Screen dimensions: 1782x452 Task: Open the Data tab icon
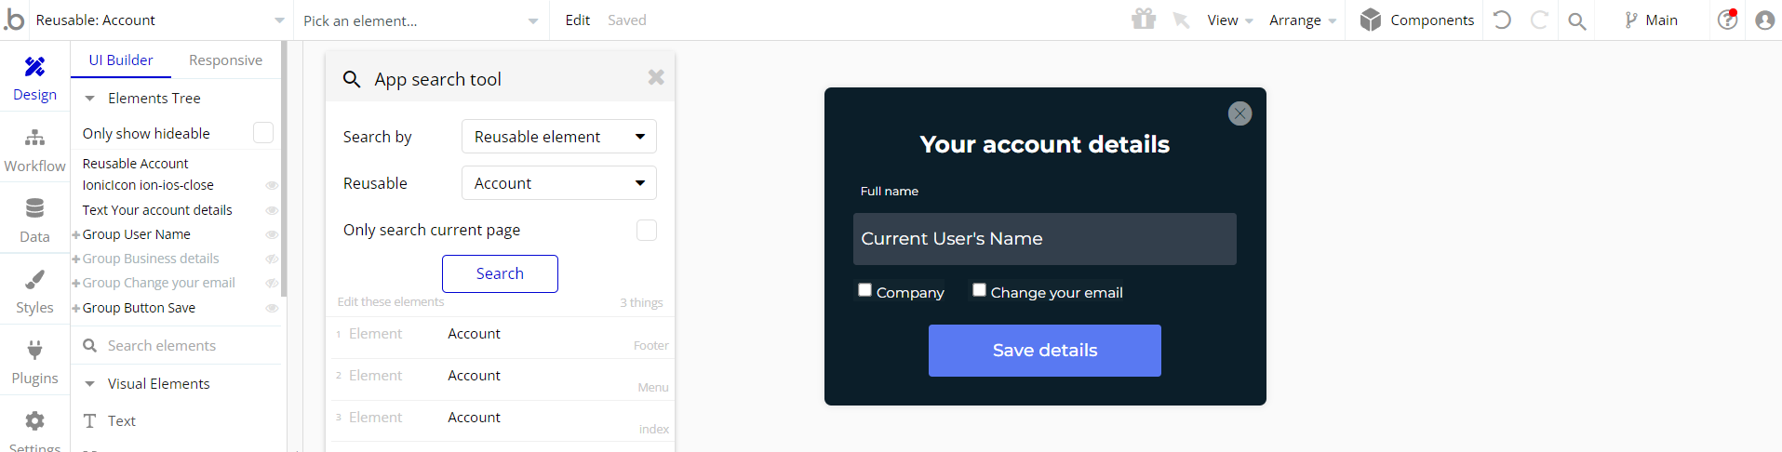click(34, 208)
